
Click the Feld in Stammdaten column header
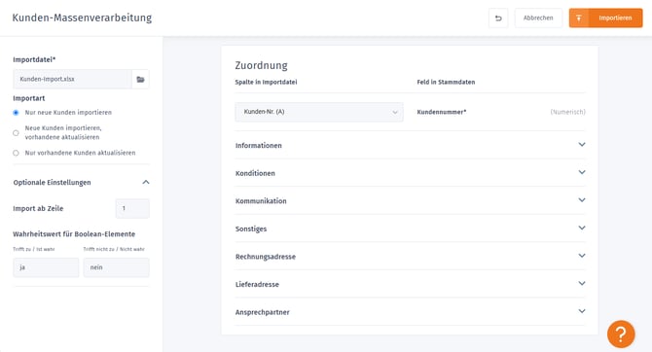click(x=446, y=82)
